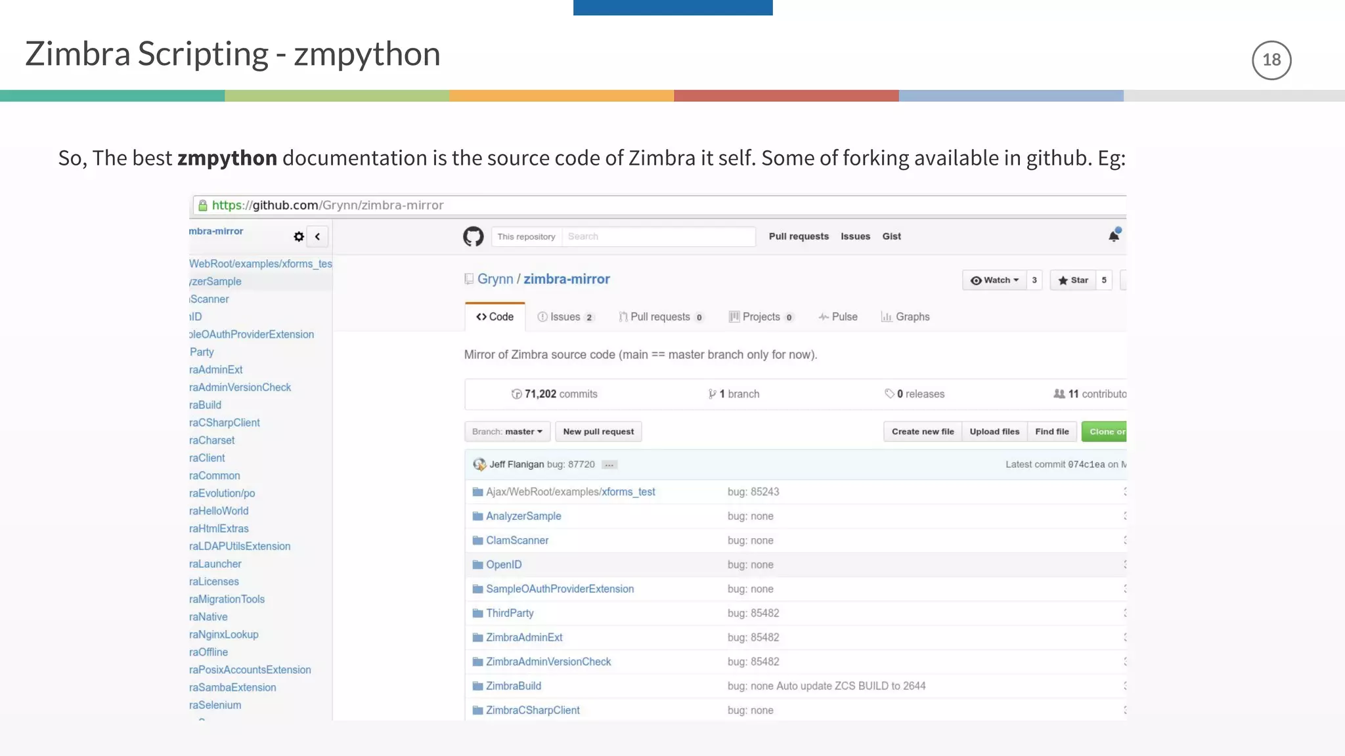Viewport: 1345px width, 756px height.
Task: View the 11 contributors link
Action: 1090,394
